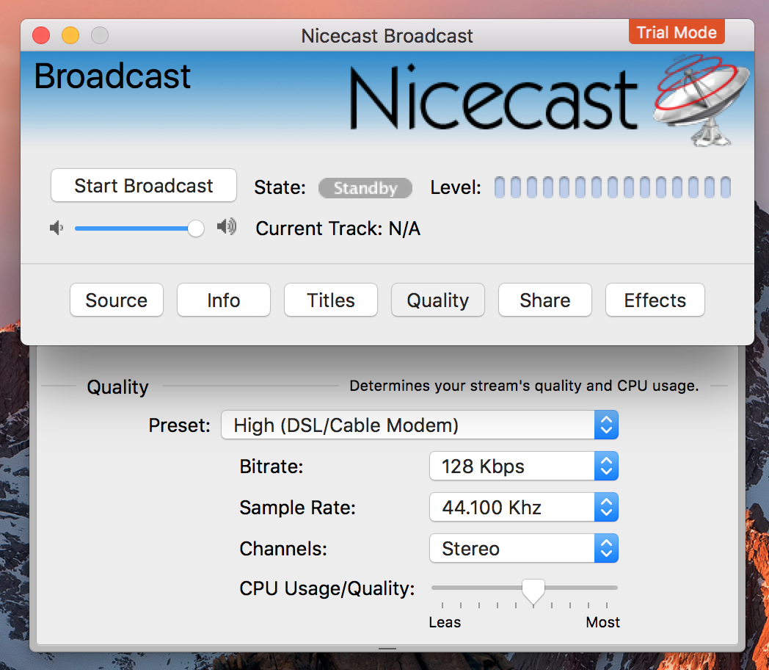Image resolution: width=769 pixels, height=670 pixels.
Task: Click the Start Broadcast button
Action: click(144, 186)
